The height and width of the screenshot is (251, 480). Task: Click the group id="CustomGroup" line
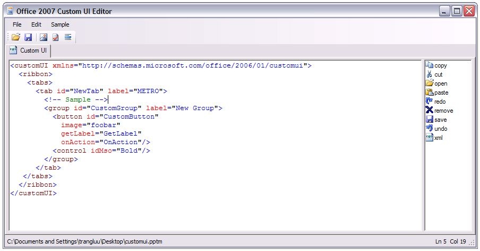click(133, 108)
